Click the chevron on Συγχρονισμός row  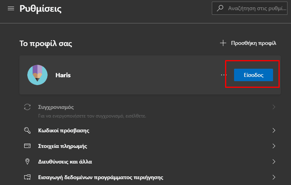pyautogui.click(x=274, y=107)
